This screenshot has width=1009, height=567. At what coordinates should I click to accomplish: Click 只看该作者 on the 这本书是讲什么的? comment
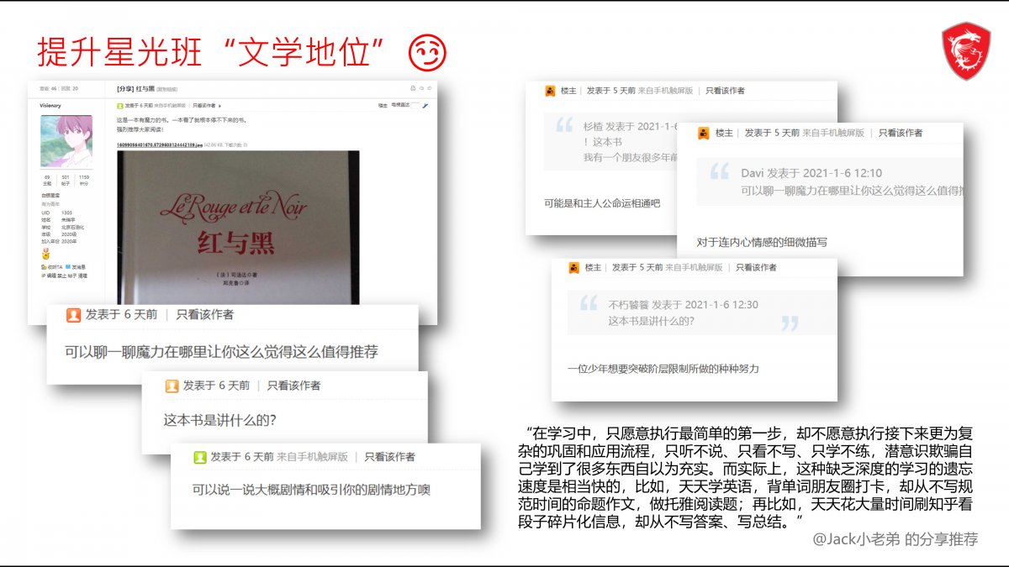(x=293, y=386)
